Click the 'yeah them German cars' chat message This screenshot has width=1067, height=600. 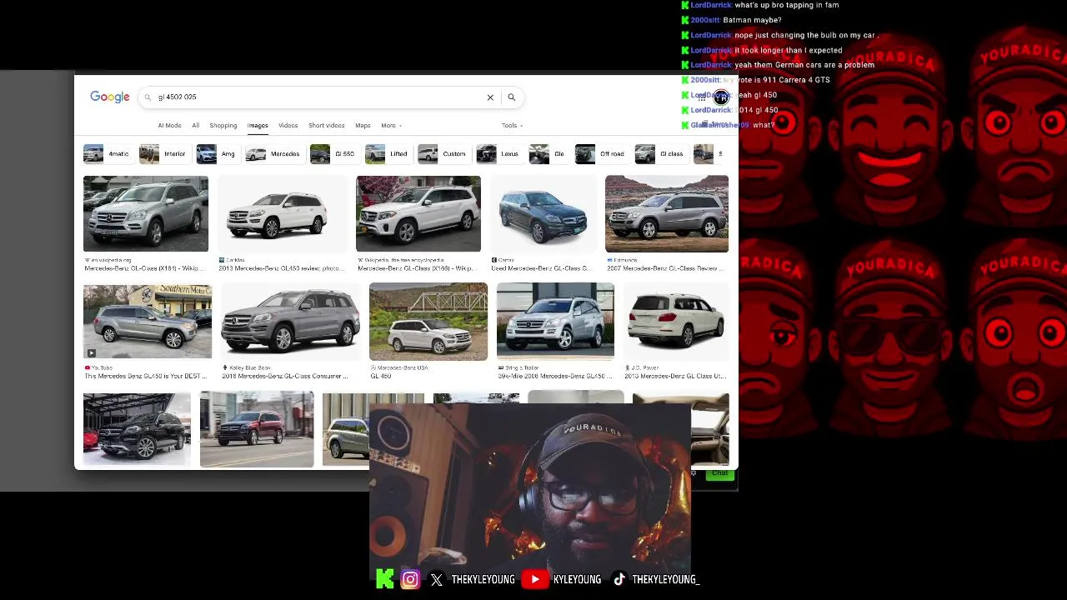click(x=779, y=65)
